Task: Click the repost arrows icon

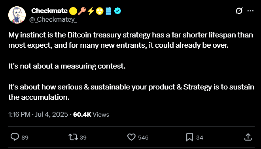Action: pyautogui.click(x=73, y=137)
